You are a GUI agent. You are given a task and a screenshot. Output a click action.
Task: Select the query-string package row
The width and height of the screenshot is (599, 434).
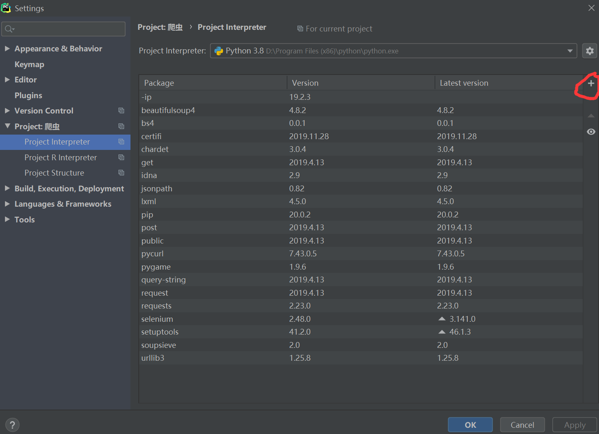361,280
